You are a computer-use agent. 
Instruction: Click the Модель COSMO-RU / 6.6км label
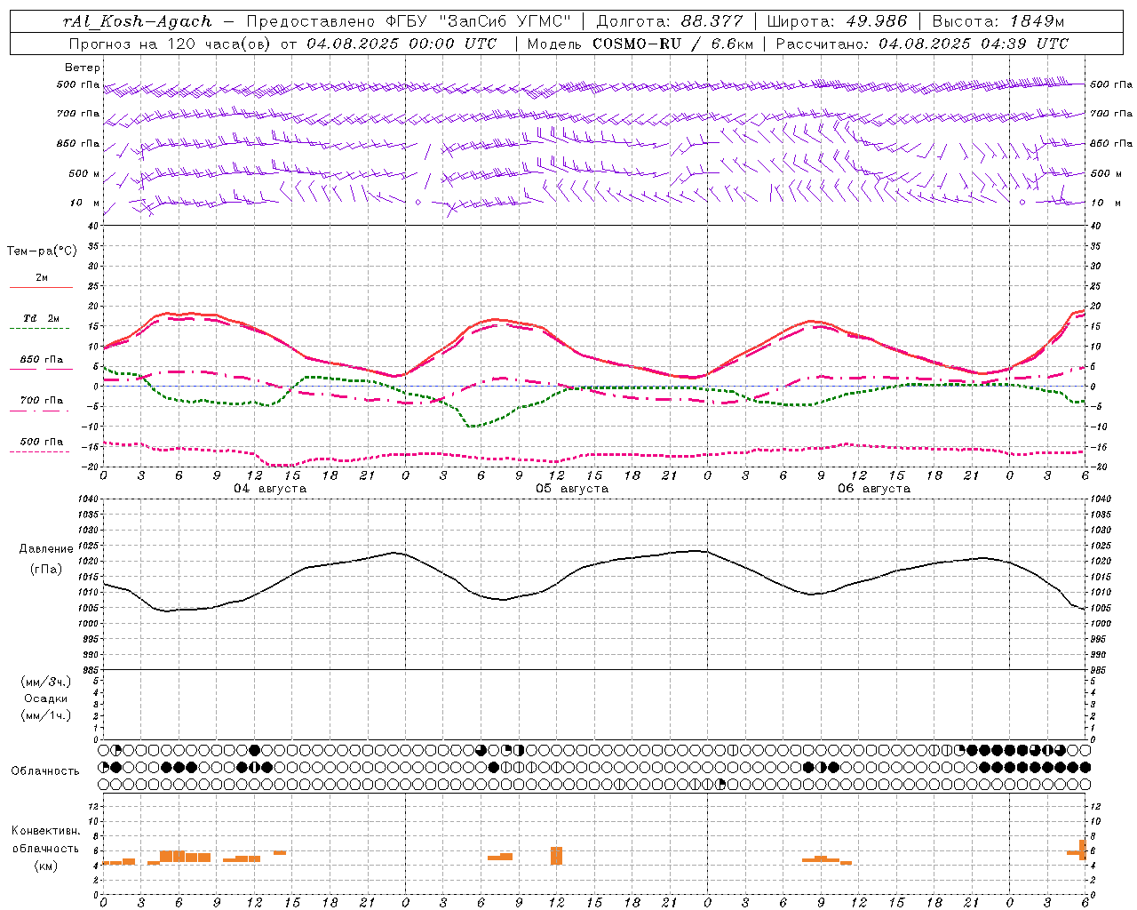tap(640, 44)
